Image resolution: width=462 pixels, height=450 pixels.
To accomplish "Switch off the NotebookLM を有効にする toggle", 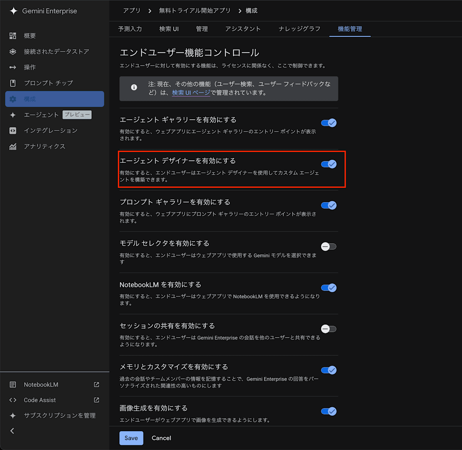I will click(329, 288).
